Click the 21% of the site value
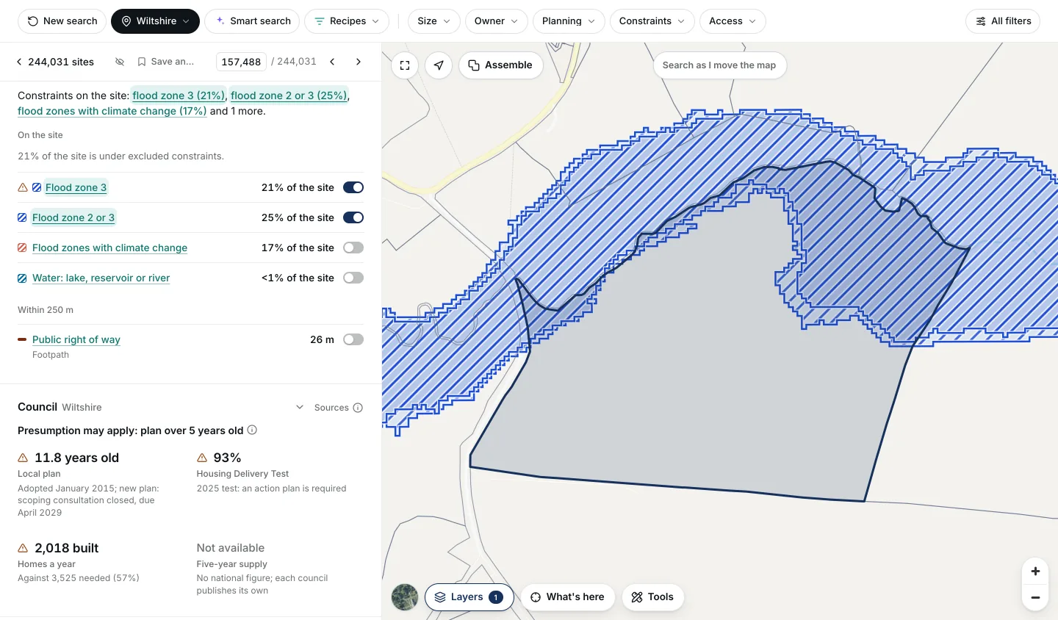The image size is (1058, 620). (298, 187)
